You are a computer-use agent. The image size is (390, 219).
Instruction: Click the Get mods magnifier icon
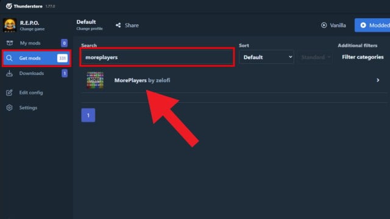(x=9, y=58)
